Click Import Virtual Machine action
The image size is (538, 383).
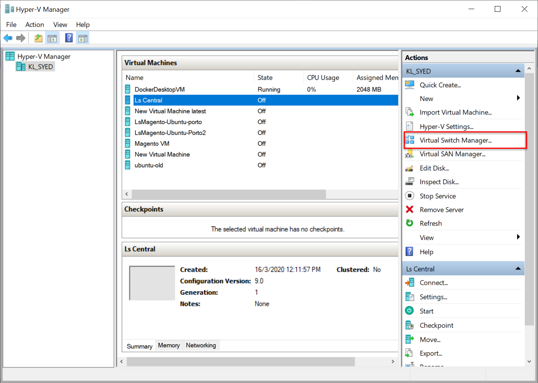(455, 112)
